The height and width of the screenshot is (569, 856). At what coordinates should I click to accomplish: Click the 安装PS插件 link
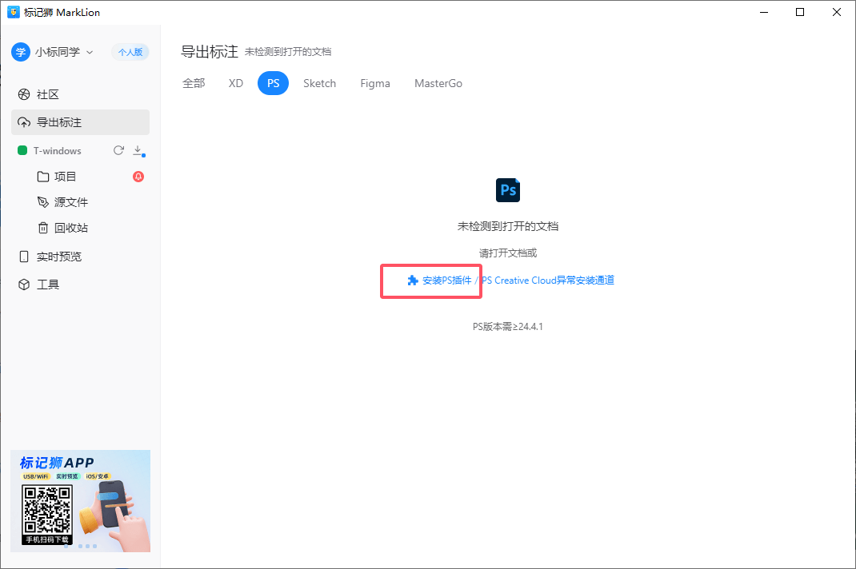(446, 281)
